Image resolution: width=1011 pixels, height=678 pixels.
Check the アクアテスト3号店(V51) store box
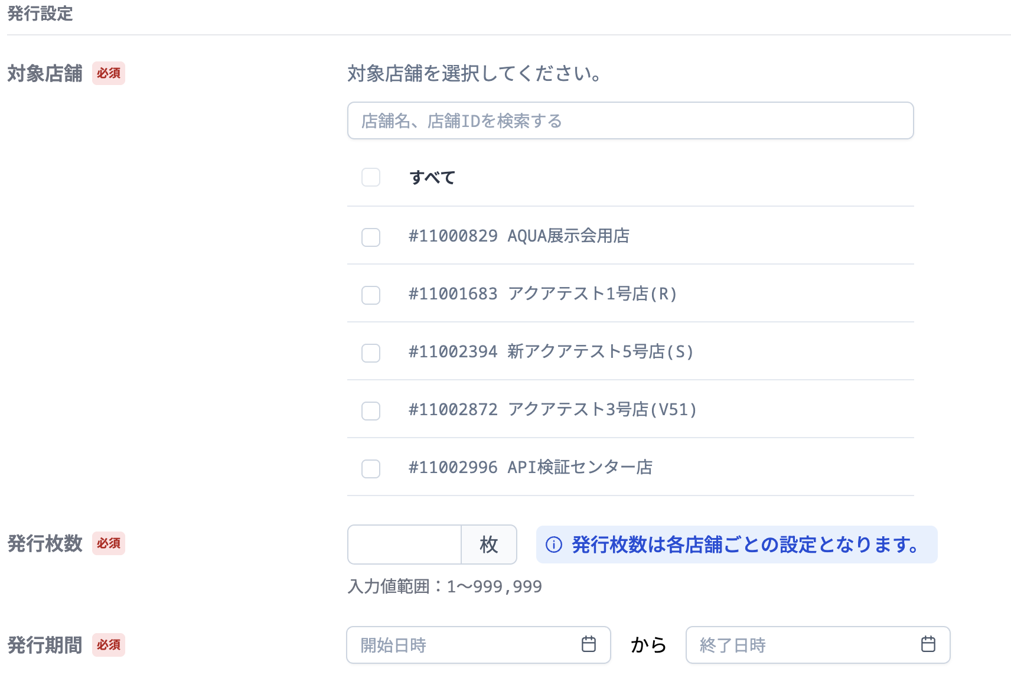(371, 410)
